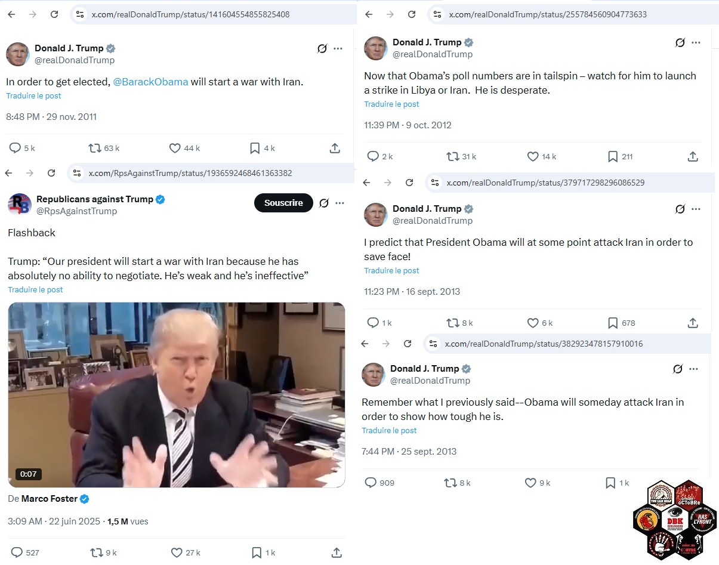Open Marco Foster's profile link

pyautogui.click(x=50, y=499)
